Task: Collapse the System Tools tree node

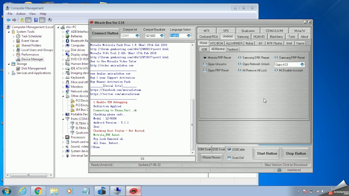Action: 9,32
